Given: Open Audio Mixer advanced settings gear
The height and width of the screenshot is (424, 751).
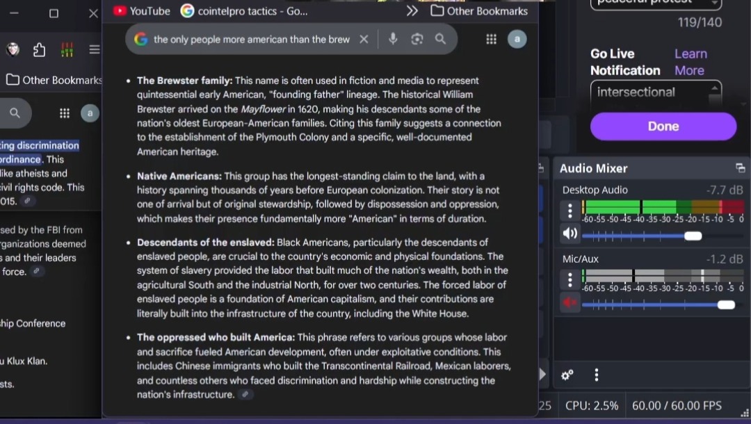Looking at the screenshot, I should coord(567,375).
